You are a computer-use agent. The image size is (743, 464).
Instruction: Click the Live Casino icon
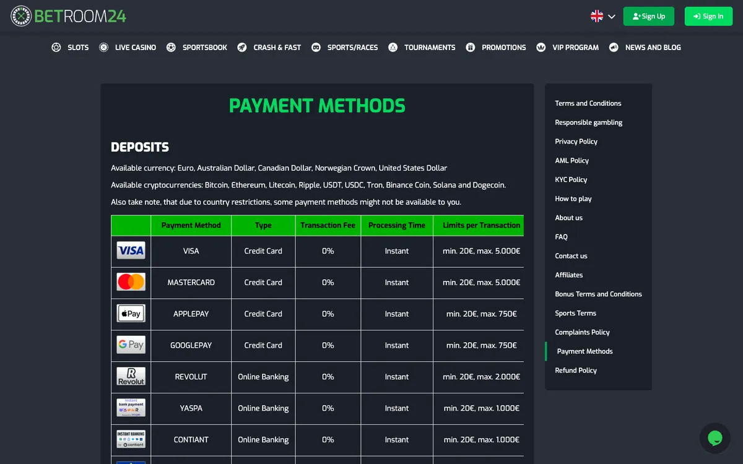(103, 48)
